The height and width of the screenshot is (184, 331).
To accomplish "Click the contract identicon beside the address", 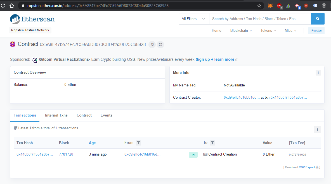I will click(x=13, y=44).
